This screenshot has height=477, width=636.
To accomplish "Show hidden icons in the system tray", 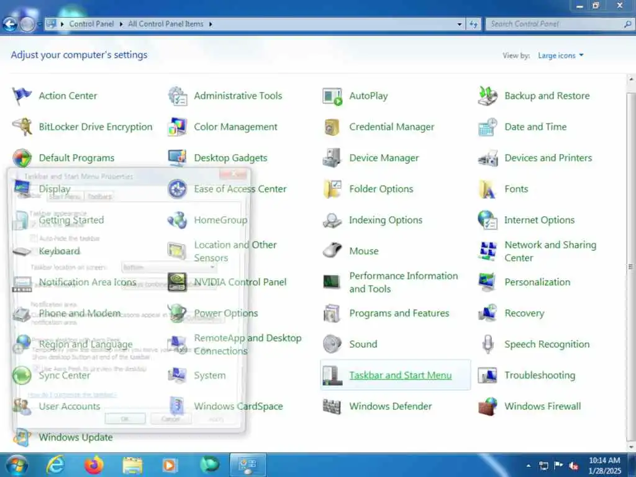I will [x=528, y=466].
